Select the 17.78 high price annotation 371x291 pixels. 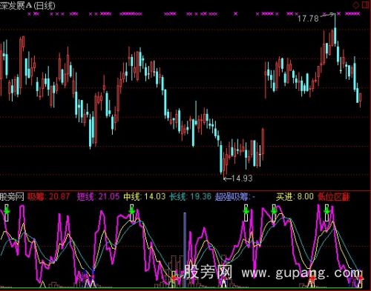coord(308,19)
